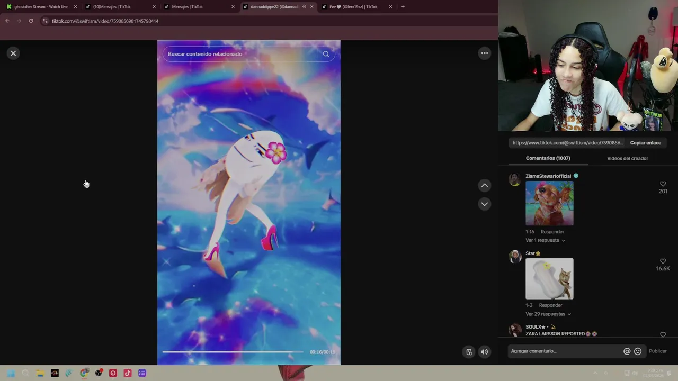Close the TikTok video viewer
This screenshot has height=381, width=678.
point(13,53)
